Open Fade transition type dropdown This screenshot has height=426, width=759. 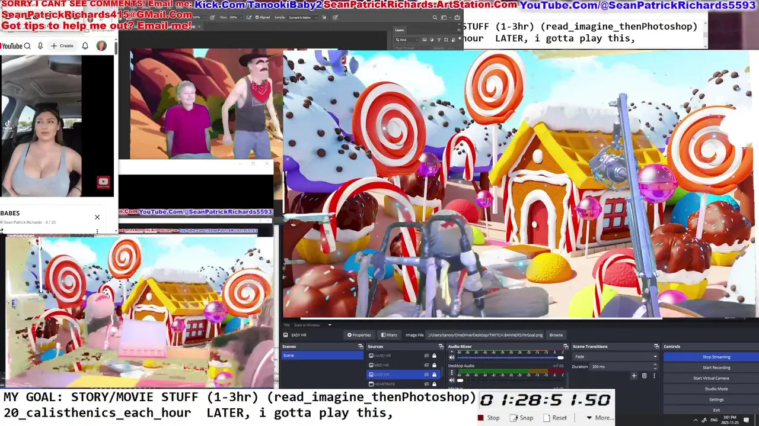[x=616, y=357]
